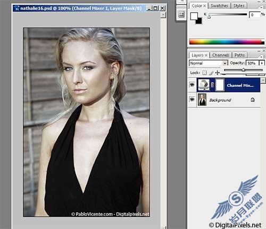Close the Color tab with its X
This screenshot has height=229, width=266.
point(205,6)
